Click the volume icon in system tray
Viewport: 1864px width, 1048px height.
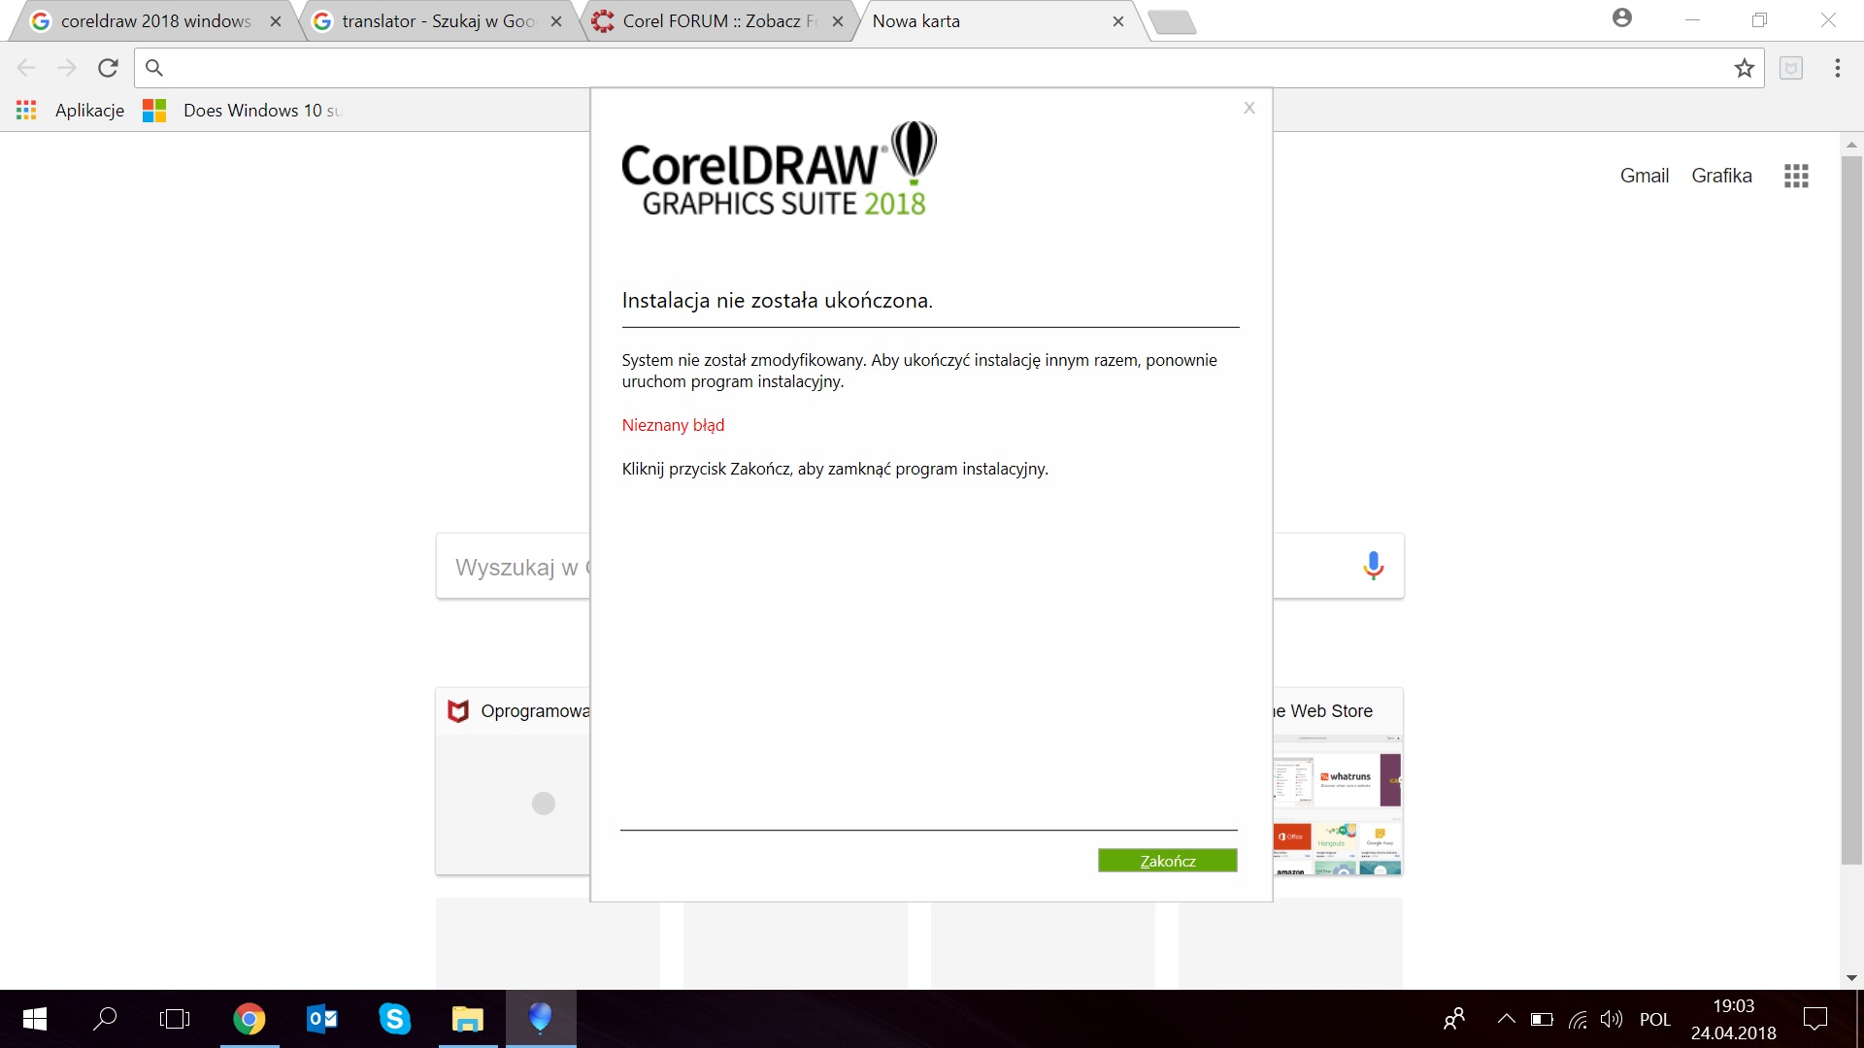(x=1612, y=1019)
